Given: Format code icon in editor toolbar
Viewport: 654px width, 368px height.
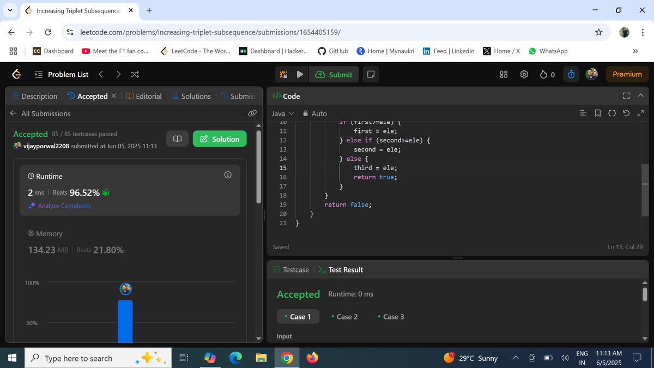Looking at the screenshot, I should click(x=584, y=113).
